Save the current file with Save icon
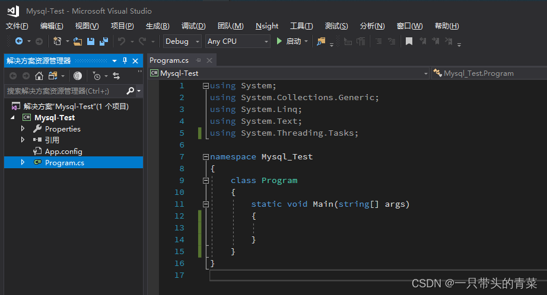547x295 pixels. tap(91, 41)
